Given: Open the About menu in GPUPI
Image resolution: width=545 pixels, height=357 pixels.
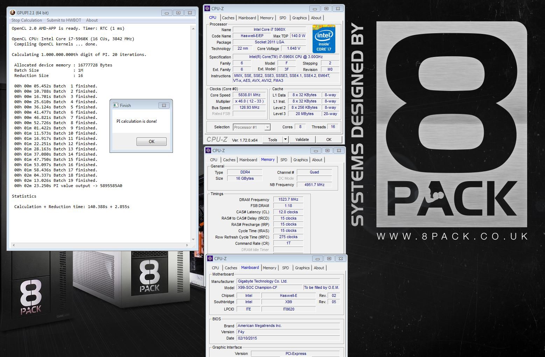Looking at the screenshot, I should (x=92, y=20).
